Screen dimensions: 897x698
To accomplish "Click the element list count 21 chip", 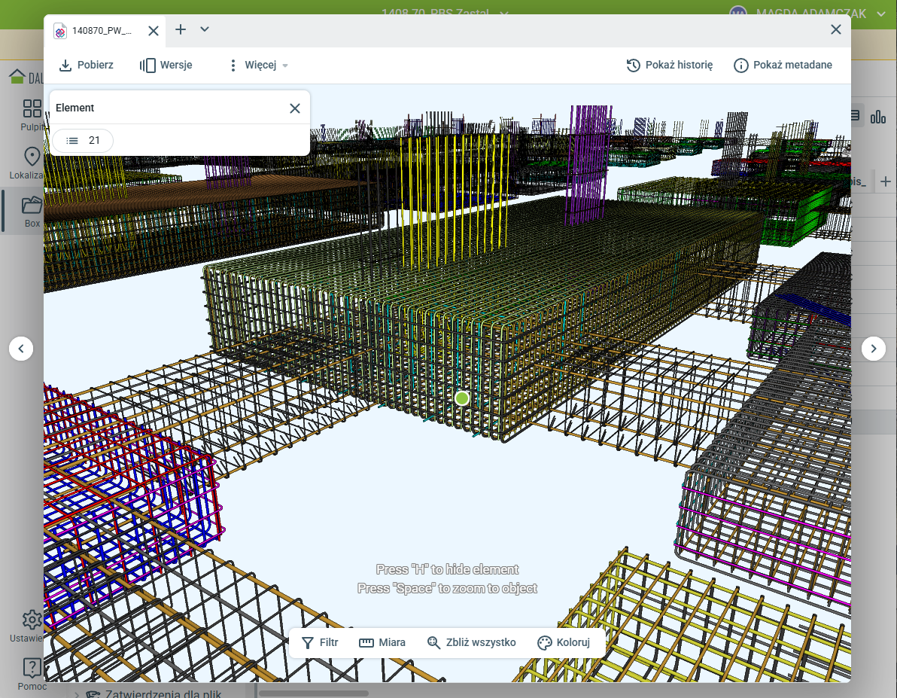I will [83, 141].
